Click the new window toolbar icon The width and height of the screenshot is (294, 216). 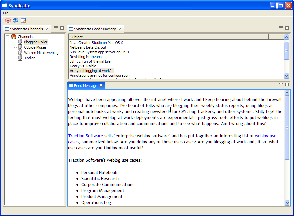click(x=23, y=20)
